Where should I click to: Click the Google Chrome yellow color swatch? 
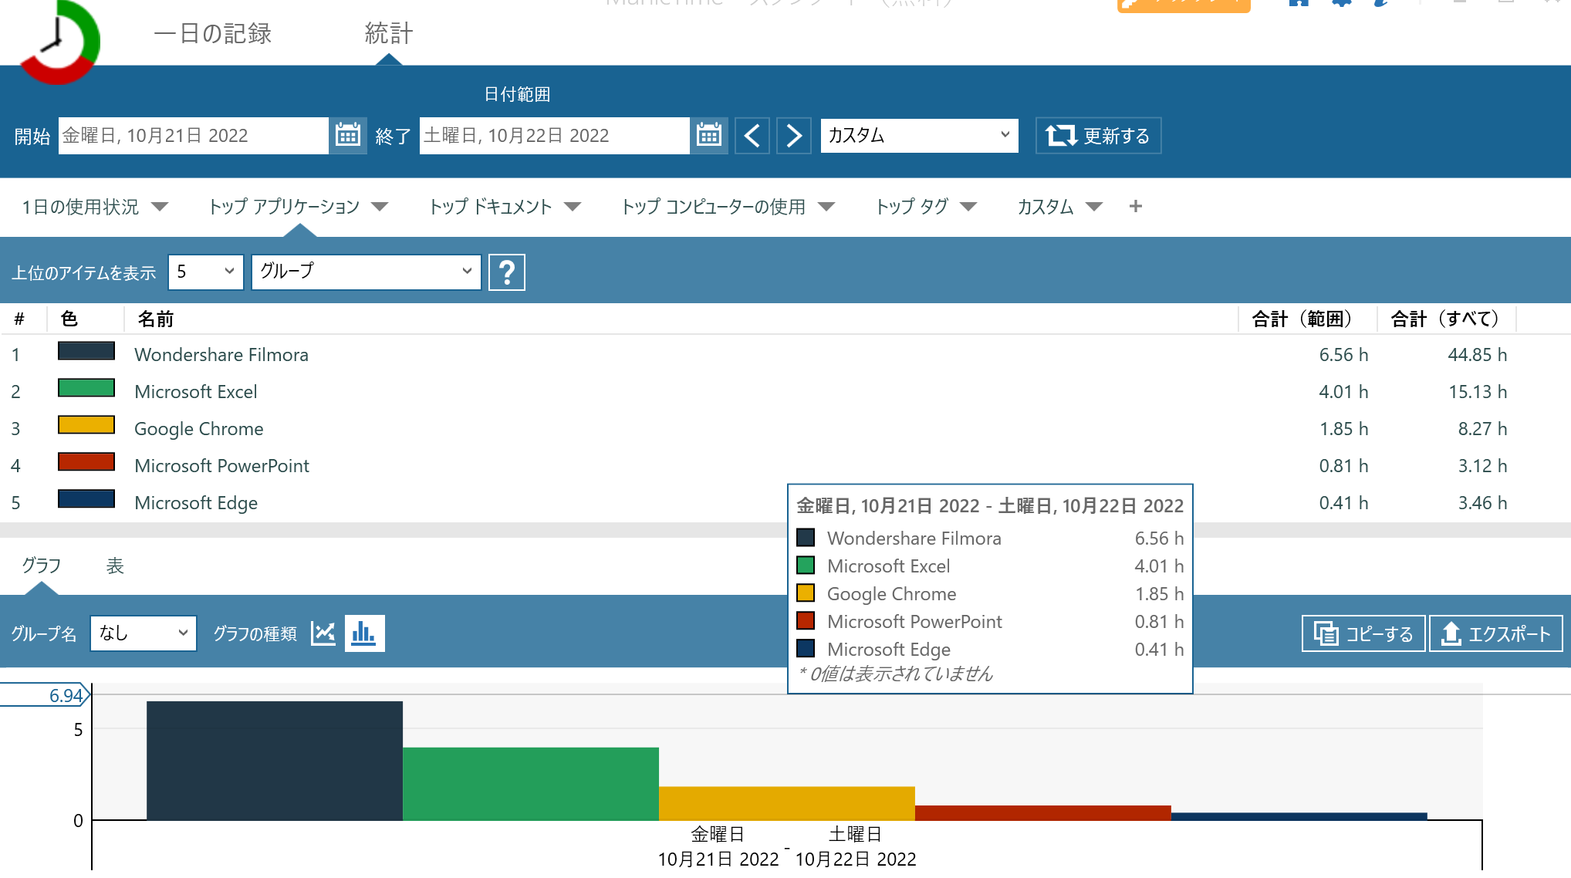click(x=86, y=425)
